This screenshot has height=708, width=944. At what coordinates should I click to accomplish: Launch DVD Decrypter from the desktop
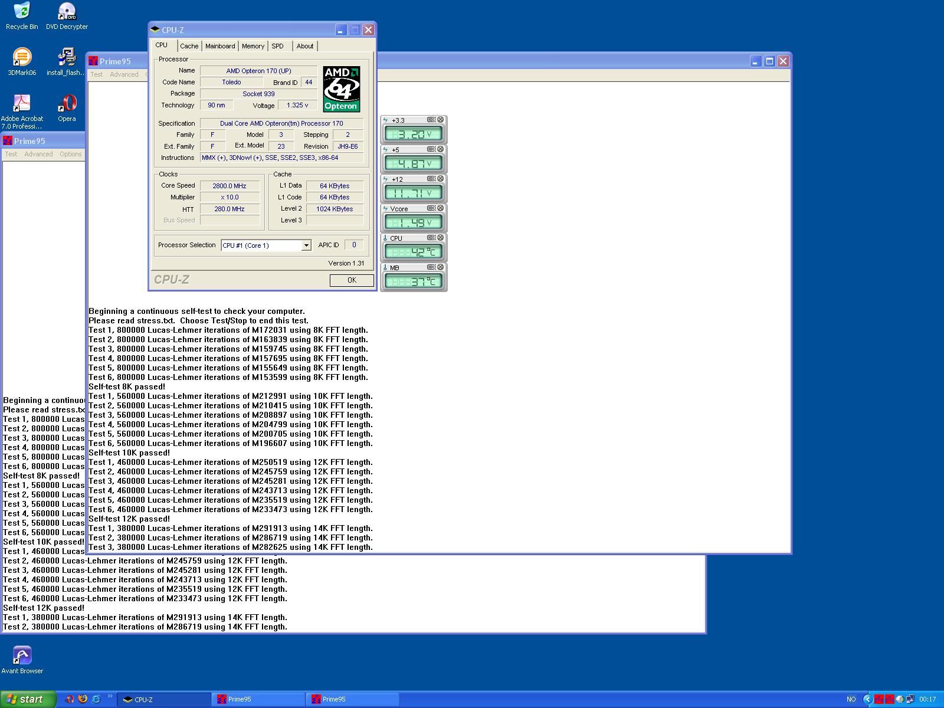coord(67,16)
